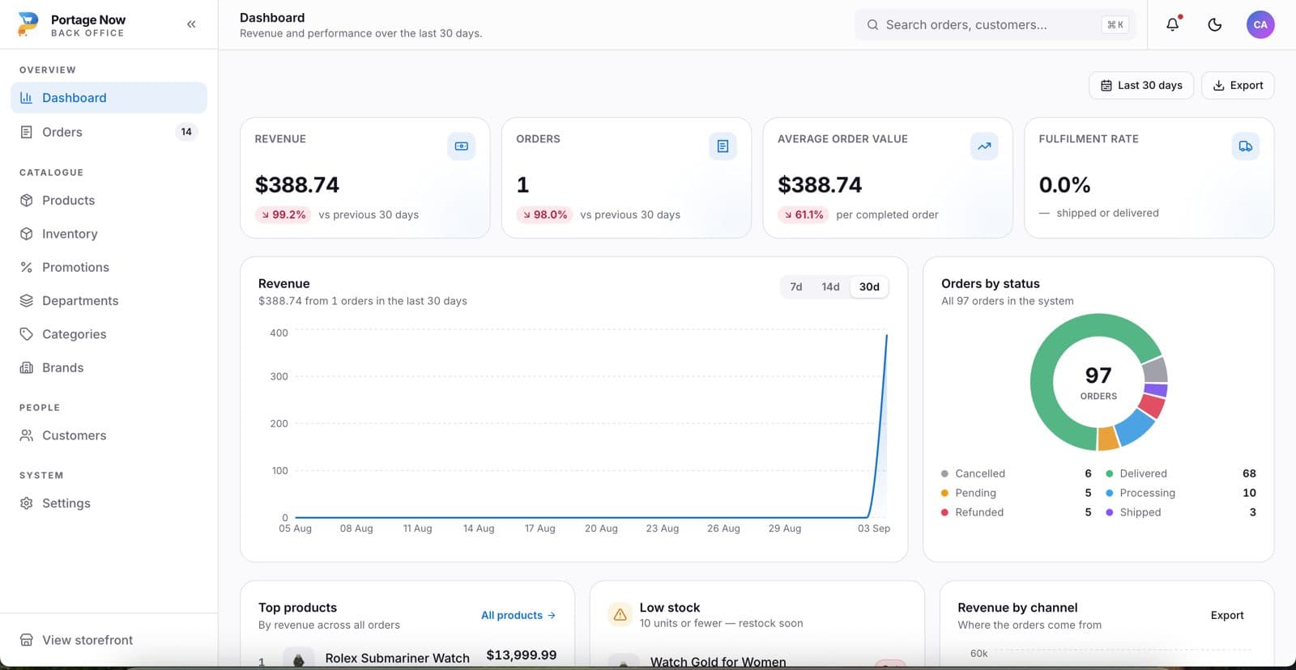Click the Cancelled legend entry
1296x670 pixels.
click(1017, 473)
